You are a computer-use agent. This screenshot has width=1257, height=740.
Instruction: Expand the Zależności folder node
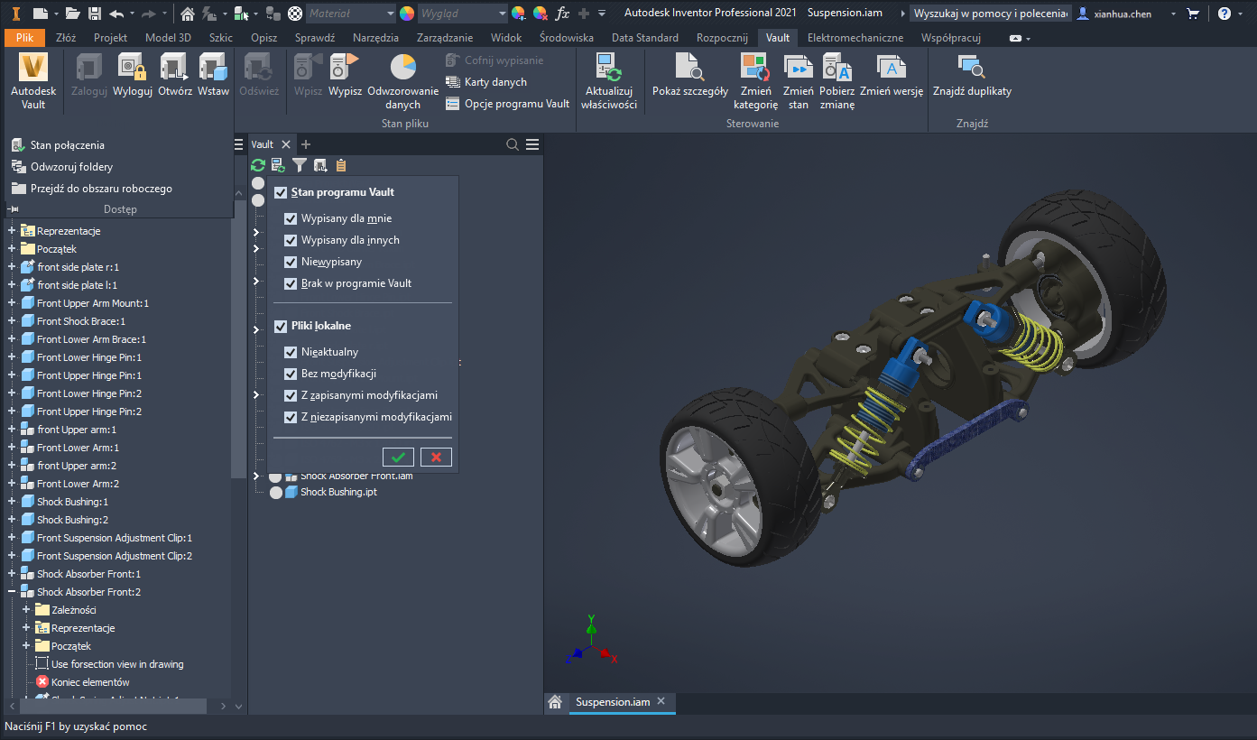click(26, 610)
